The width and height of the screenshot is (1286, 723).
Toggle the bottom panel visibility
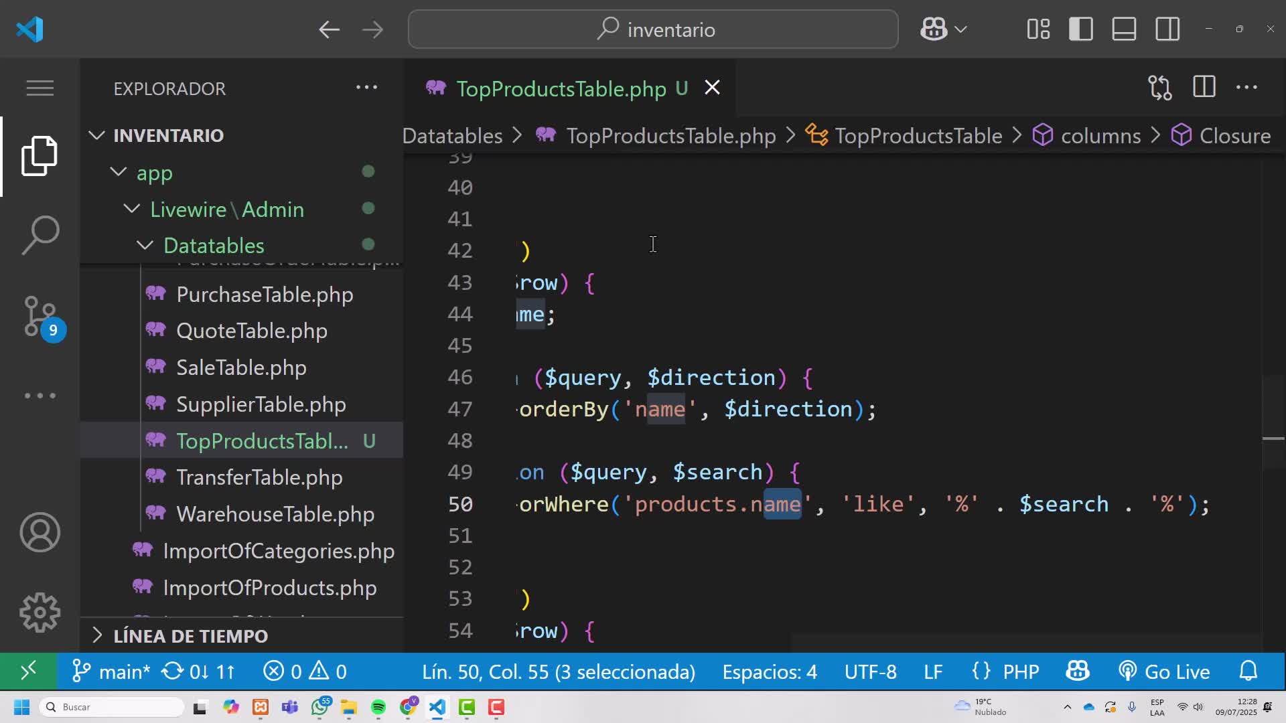click(x=1124, y=29)
